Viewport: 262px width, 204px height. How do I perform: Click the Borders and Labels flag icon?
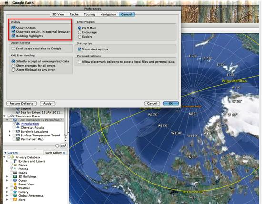(x=15, y=161)
